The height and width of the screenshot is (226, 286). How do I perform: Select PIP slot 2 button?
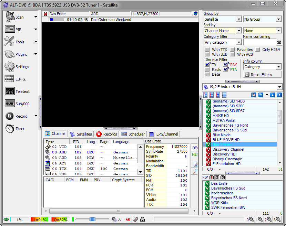(x=217, y=177)
